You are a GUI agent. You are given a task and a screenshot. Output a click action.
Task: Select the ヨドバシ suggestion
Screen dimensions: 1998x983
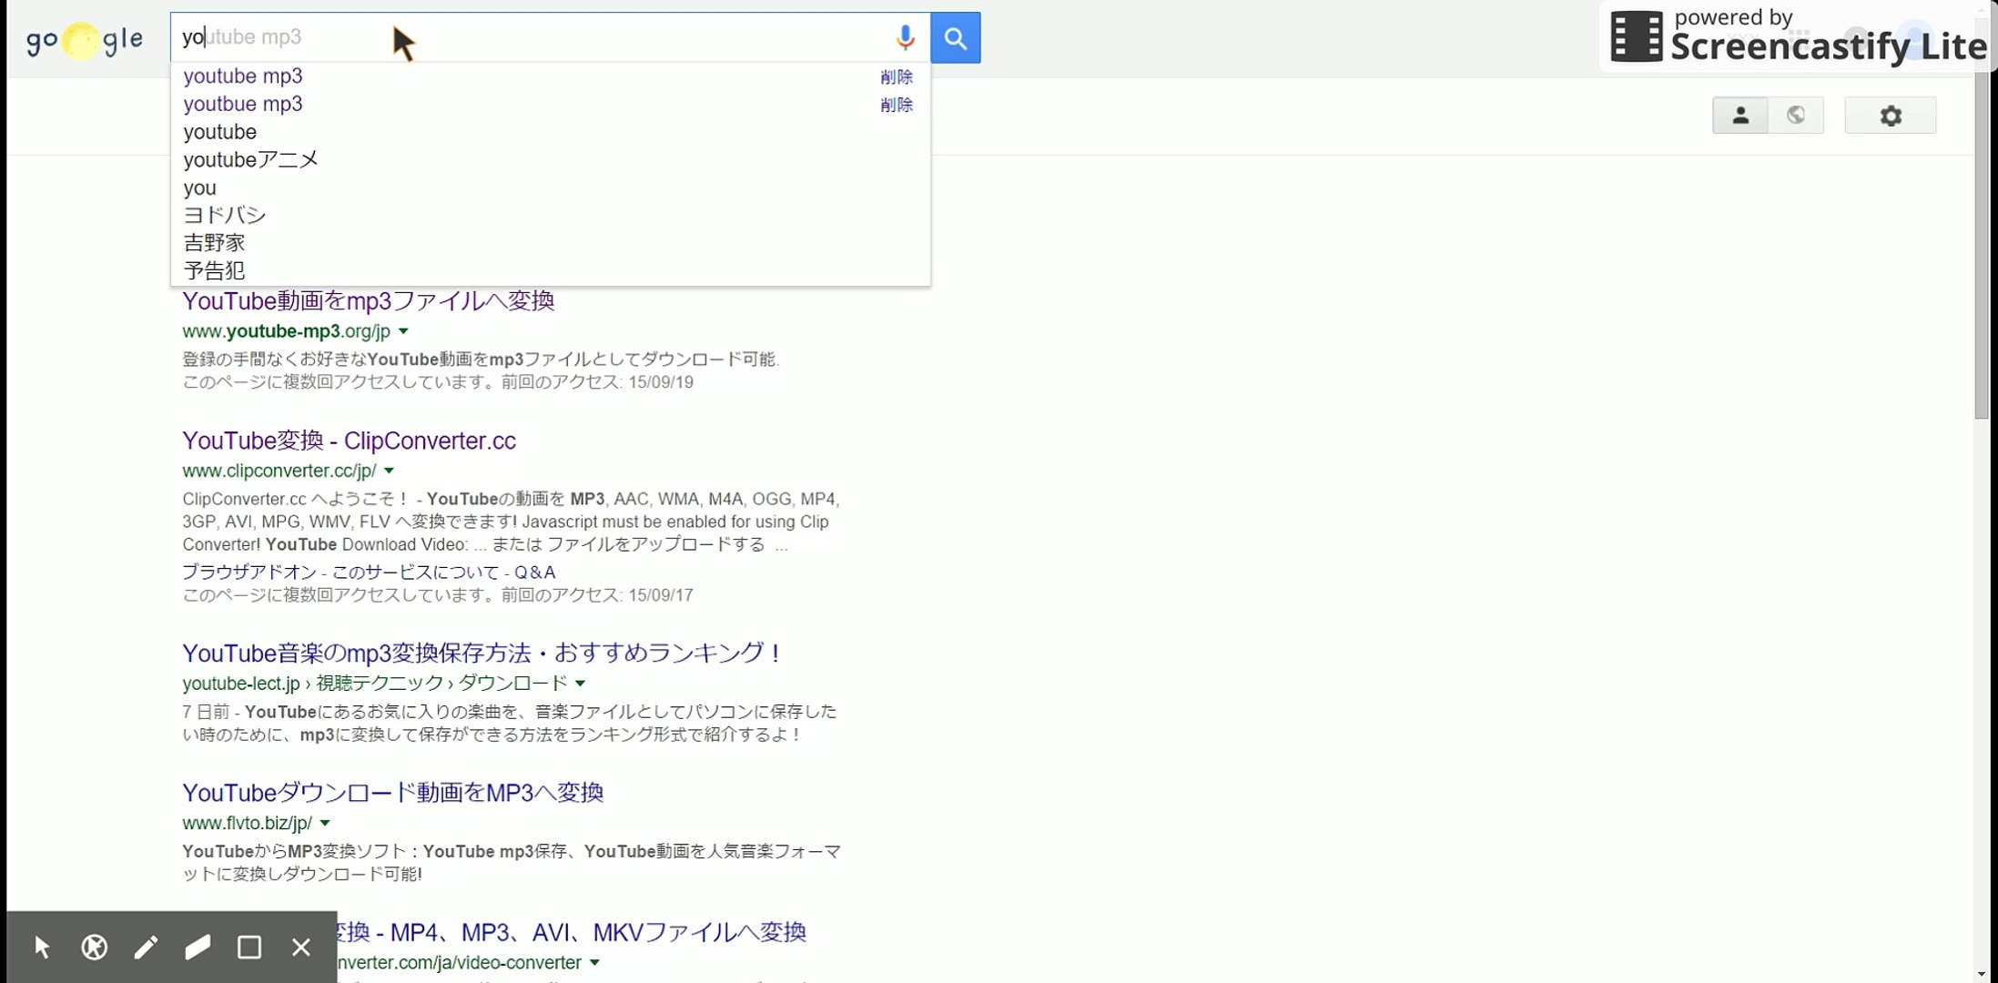[x=224, y=215]
